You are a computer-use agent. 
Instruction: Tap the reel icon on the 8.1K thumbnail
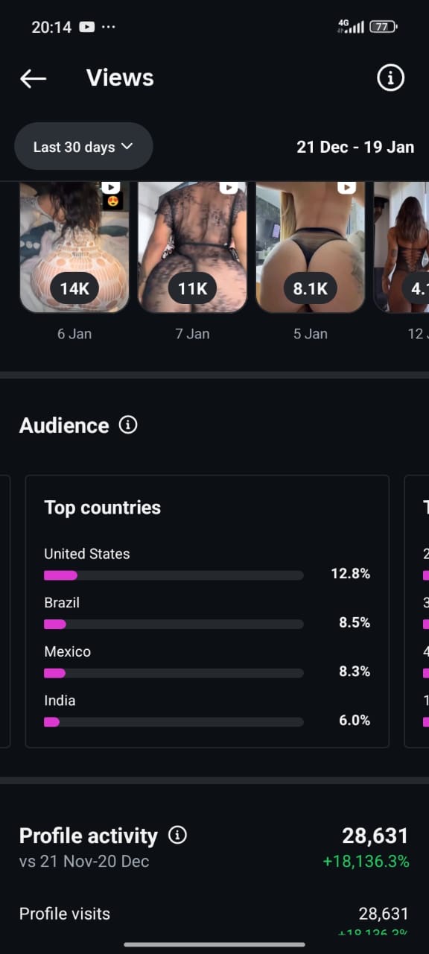coord(346,188)
